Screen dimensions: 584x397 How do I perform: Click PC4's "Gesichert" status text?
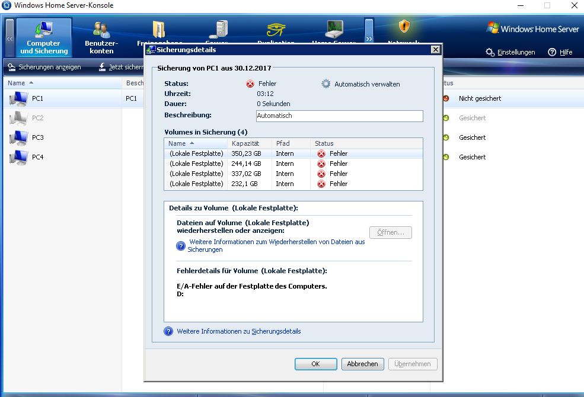(473, 157)
